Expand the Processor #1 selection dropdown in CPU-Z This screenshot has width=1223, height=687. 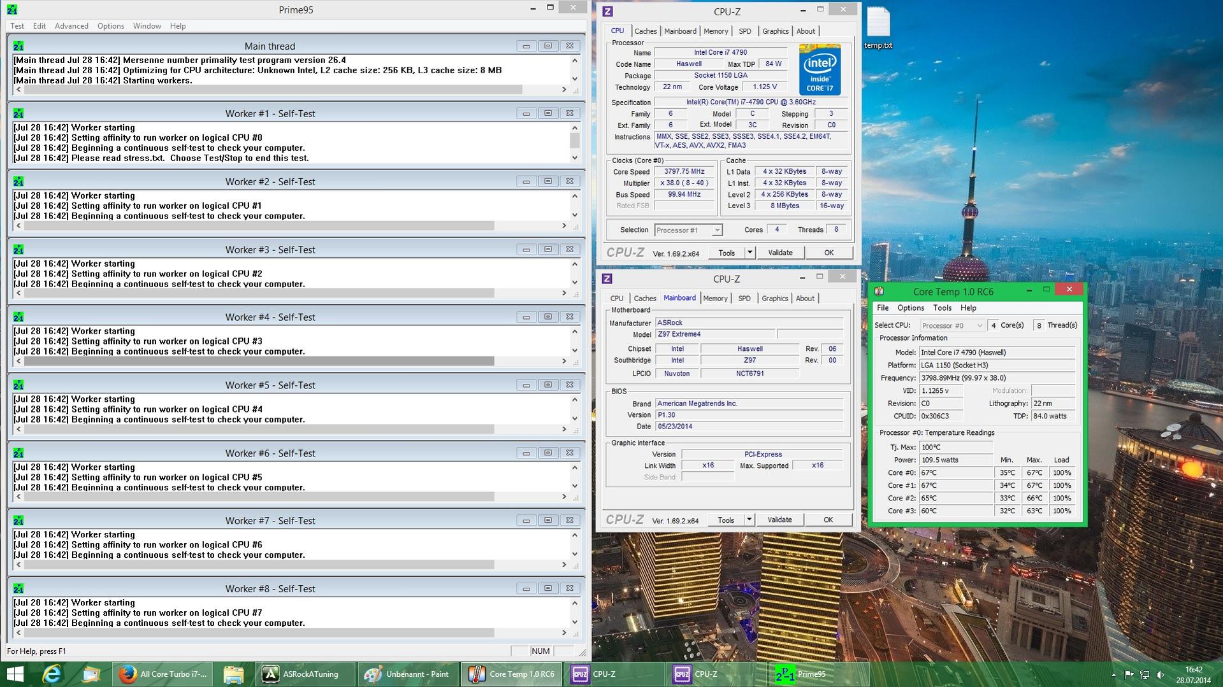tap(717, 230)
